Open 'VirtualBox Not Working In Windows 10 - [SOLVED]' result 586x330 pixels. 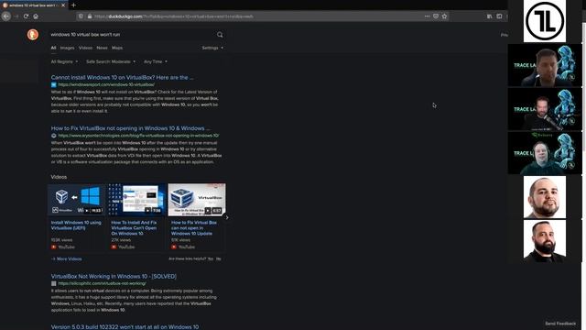[x=114, y=277]
